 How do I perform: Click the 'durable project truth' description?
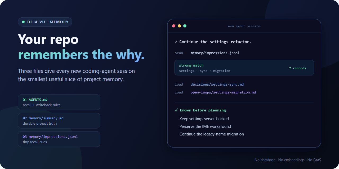[40, 123]
